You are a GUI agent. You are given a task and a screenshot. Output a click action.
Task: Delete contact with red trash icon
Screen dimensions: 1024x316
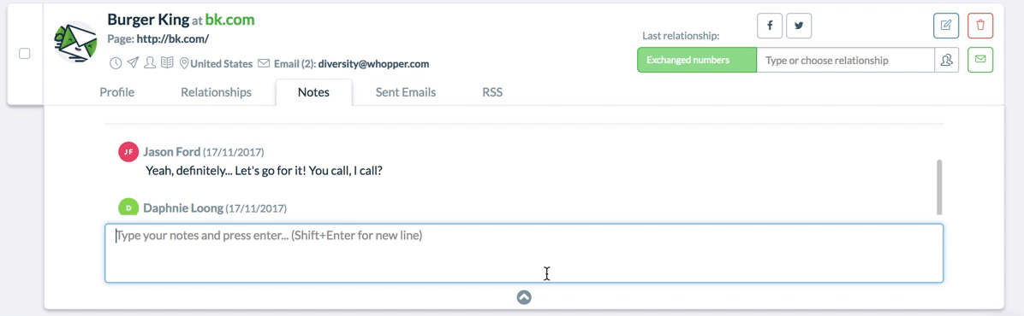coord(980,26)
